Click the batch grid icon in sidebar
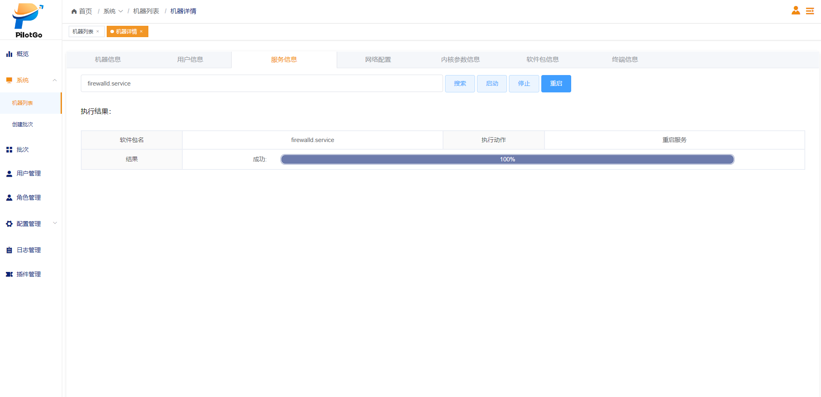 9,150
